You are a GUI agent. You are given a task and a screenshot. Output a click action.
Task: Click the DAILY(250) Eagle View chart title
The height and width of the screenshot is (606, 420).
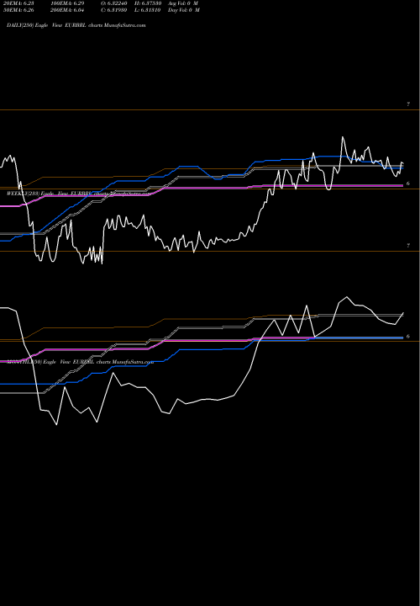click(76, 25)
